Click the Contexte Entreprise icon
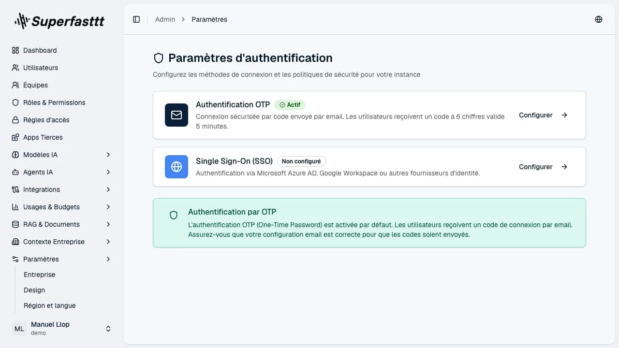Screen dimensions: 619x348 [15, 242]
